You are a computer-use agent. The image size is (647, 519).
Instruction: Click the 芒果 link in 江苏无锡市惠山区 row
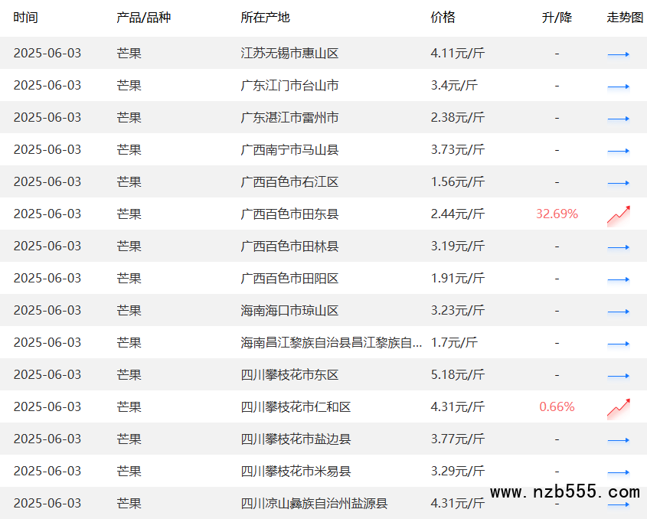pos(129,54)
